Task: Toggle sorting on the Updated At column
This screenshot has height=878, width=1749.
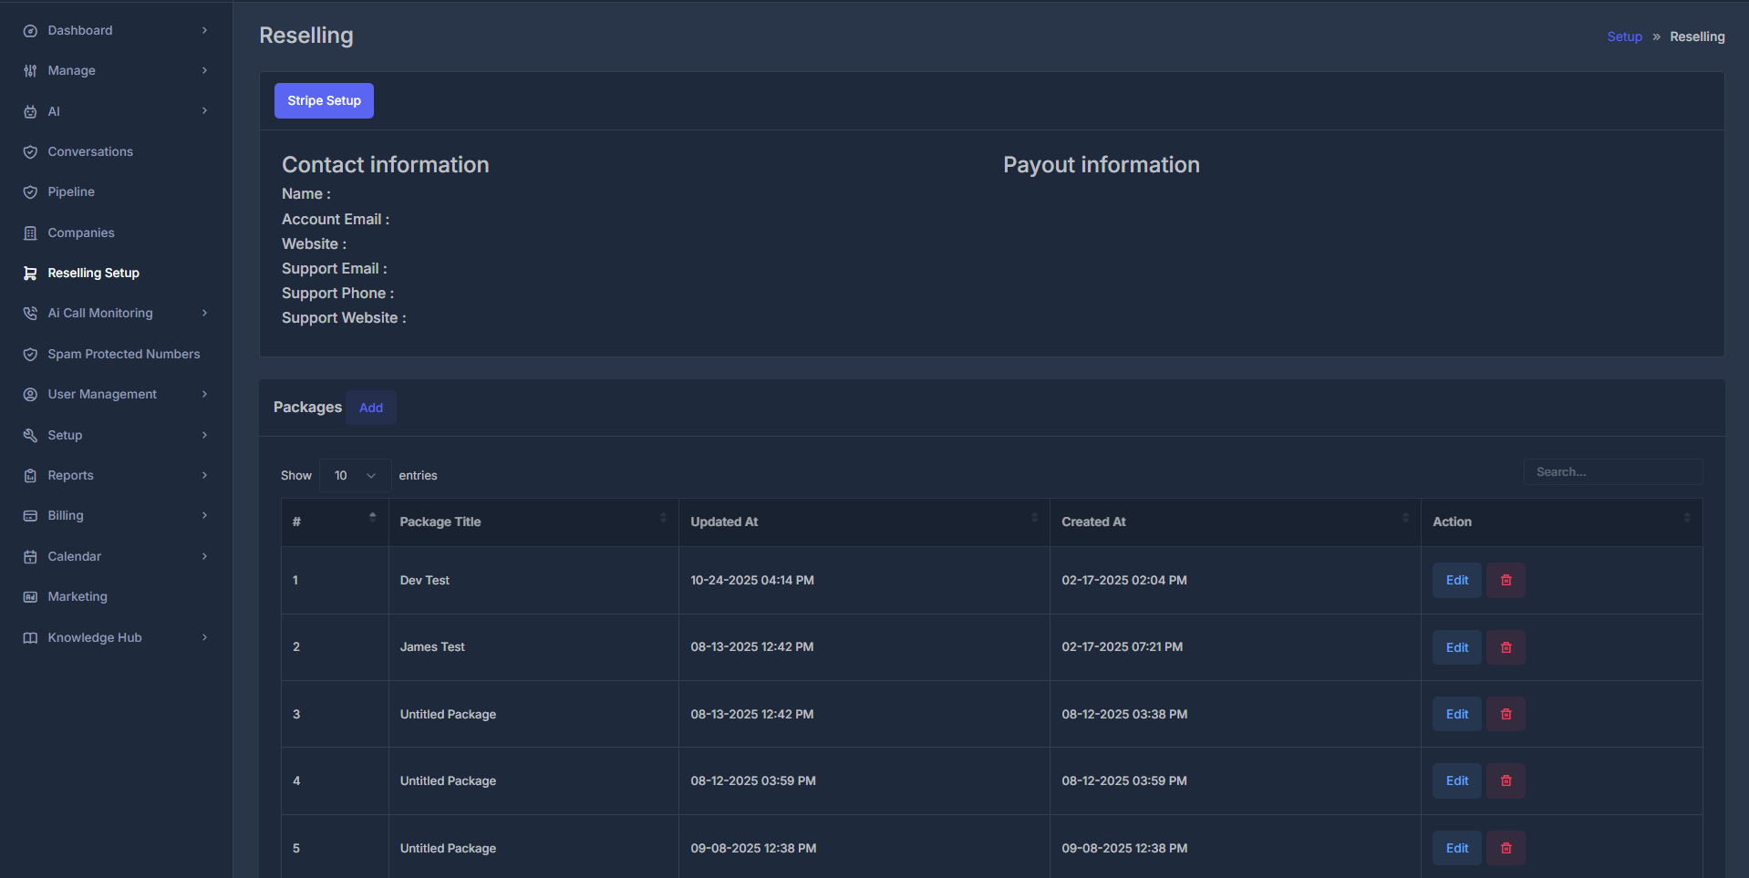Action: tap(1034, 518)
